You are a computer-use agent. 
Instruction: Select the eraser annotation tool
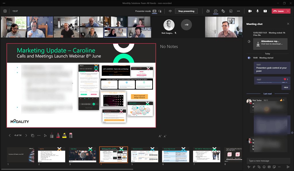pyautogui.click(x=71, y=135)
